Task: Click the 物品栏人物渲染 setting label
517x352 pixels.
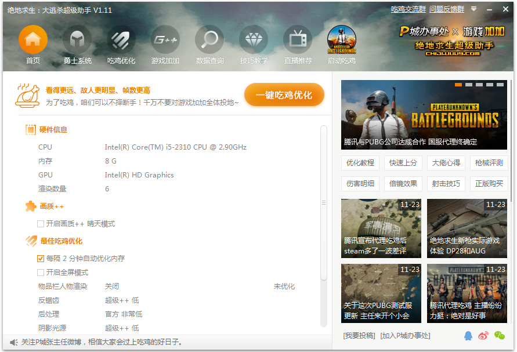Action: [63, 286]
